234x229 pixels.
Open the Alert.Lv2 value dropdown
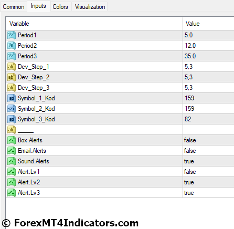pyautogui.click(x=208, y=182)
